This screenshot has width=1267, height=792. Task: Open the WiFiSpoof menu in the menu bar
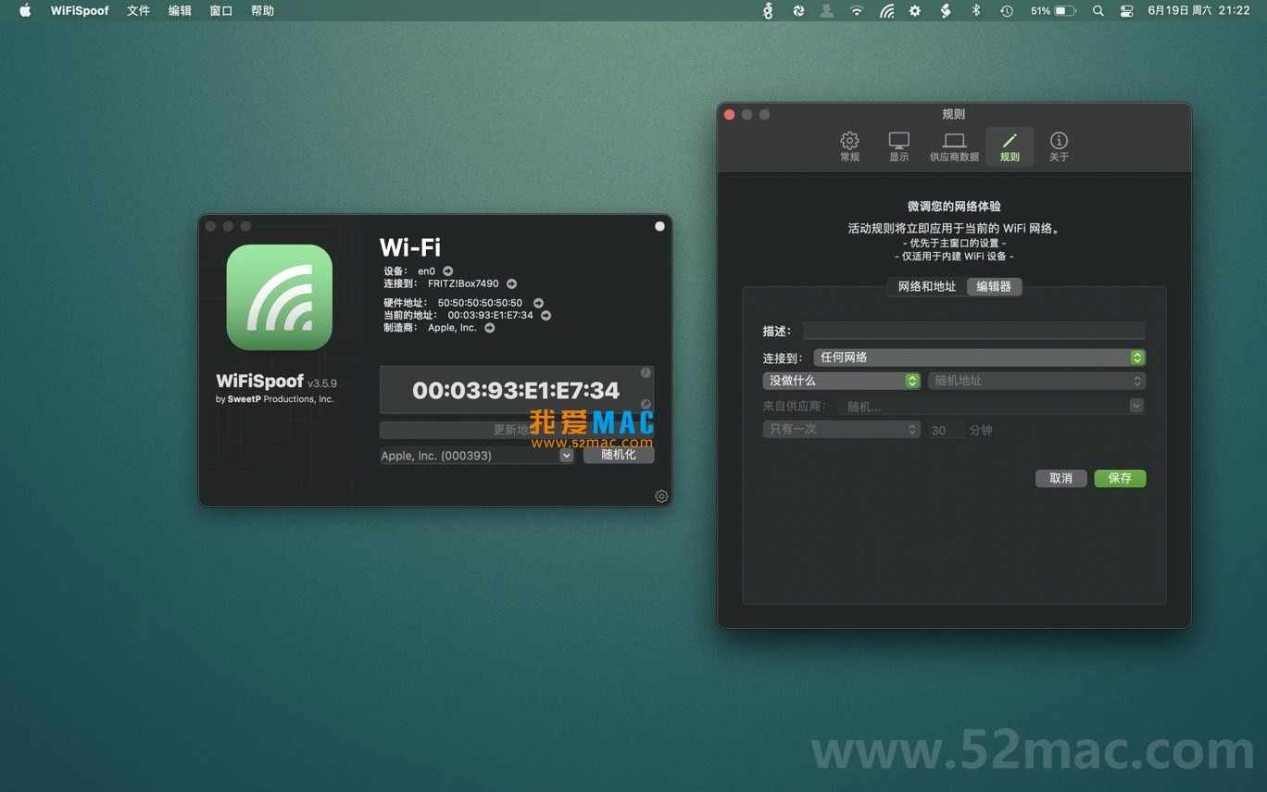tap(79, 10)
